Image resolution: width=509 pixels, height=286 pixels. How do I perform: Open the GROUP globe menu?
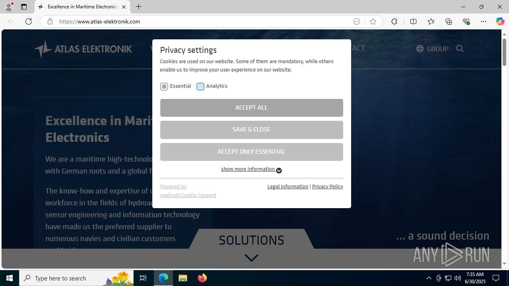click(x=432, y=49)
